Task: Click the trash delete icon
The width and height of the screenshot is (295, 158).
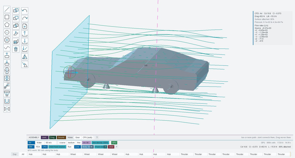Action: [16, 49]
